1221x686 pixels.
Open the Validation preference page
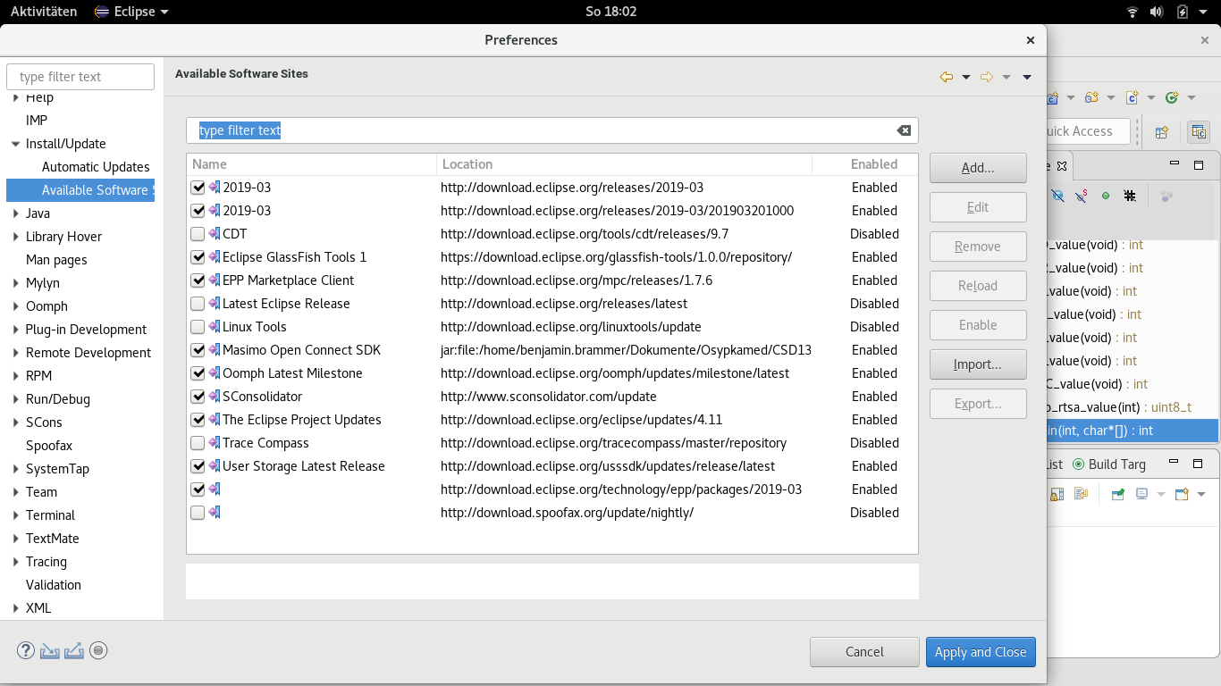54,585
